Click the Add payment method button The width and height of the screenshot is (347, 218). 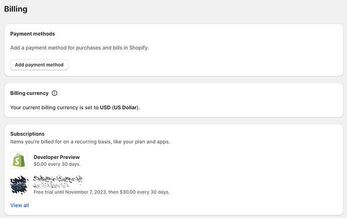(x=39, y=65)
